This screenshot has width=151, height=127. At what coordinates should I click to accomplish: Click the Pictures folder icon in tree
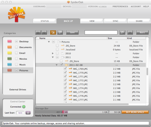coord(59,42)
